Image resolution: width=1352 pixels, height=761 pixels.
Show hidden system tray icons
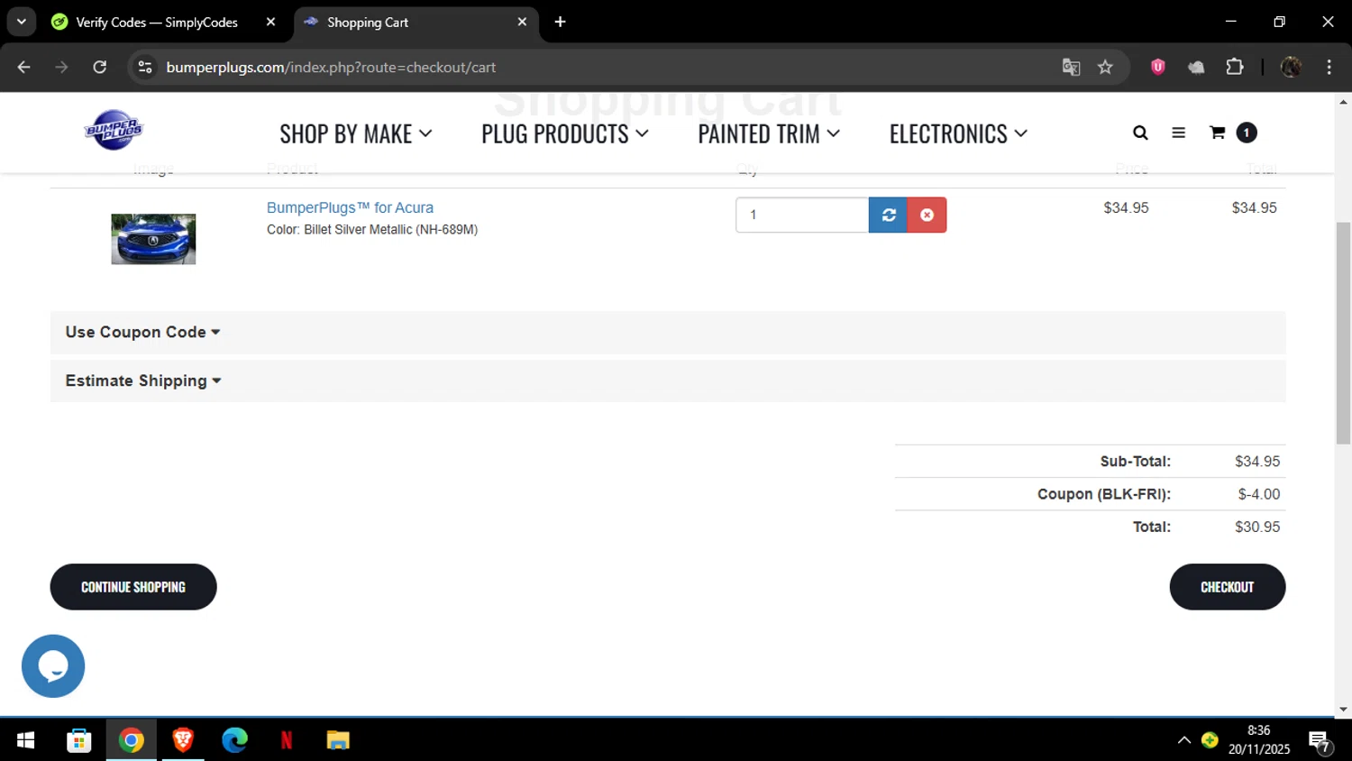tap(1183, 740)
